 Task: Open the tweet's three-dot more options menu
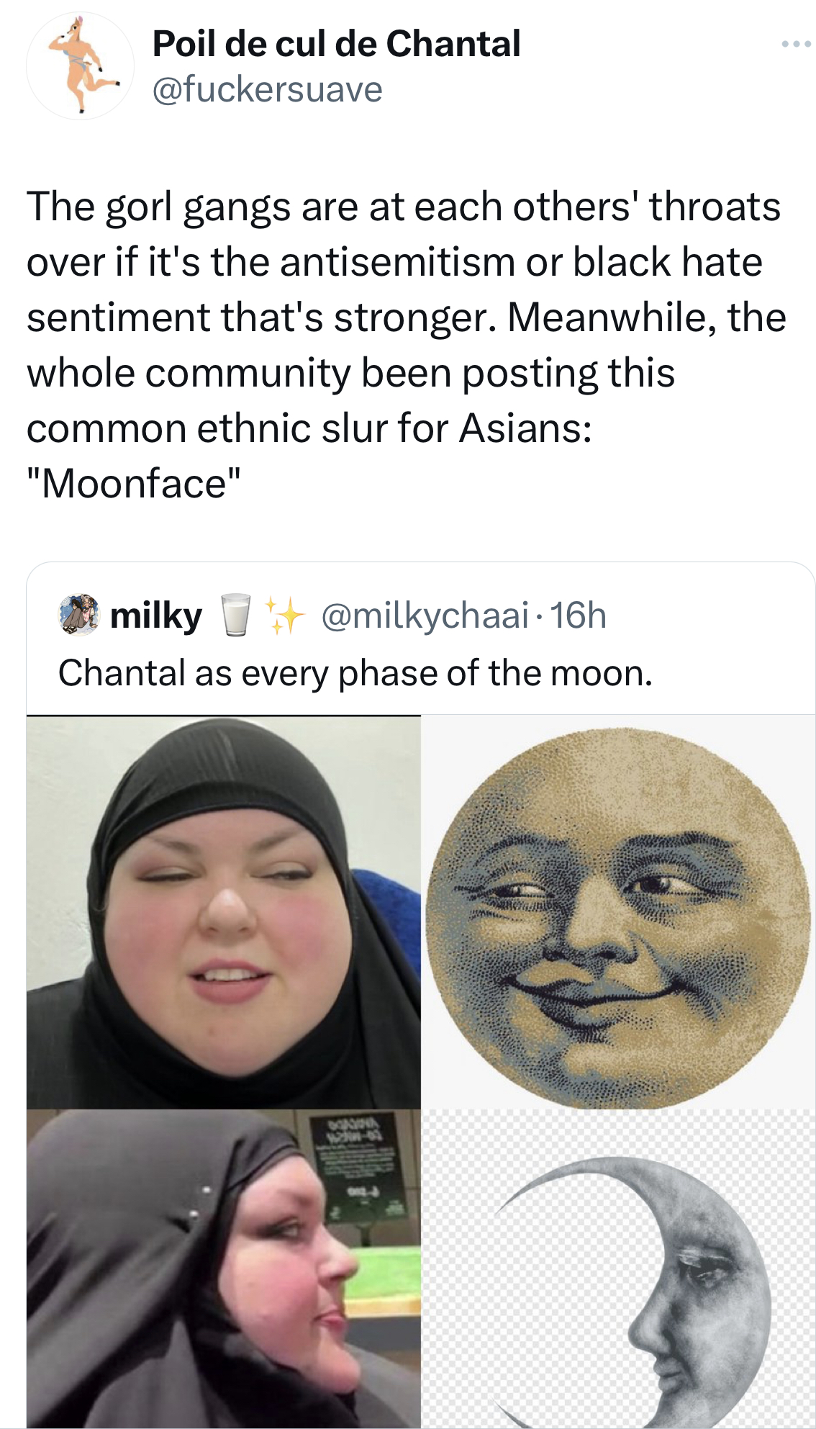pyautogui.click(x=796, y=45)
